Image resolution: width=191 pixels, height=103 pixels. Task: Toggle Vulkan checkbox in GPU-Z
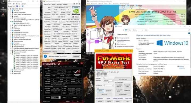click(52, 49)
